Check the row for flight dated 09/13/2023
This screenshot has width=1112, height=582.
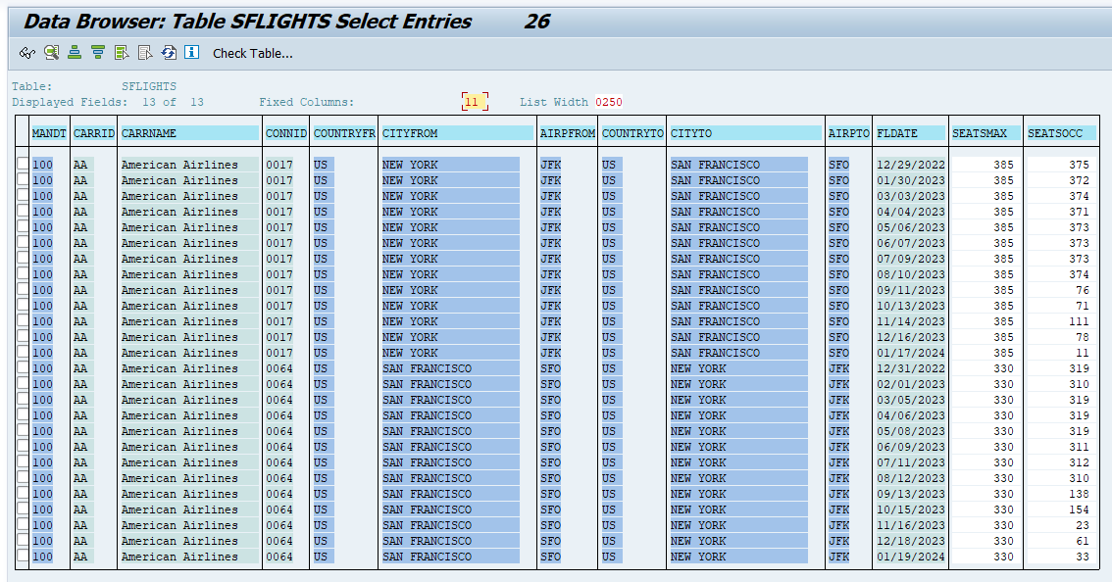(x=23, y=494)
